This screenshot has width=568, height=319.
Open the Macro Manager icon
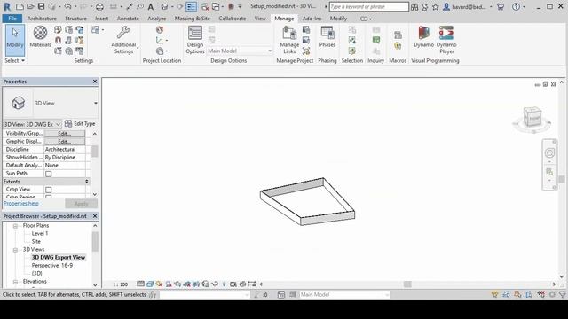pyautogui.click(x=398, y=35)
